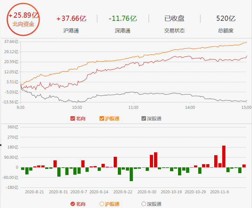
Task: Click the 14:00 time axis label
Action: click(190, 107)
